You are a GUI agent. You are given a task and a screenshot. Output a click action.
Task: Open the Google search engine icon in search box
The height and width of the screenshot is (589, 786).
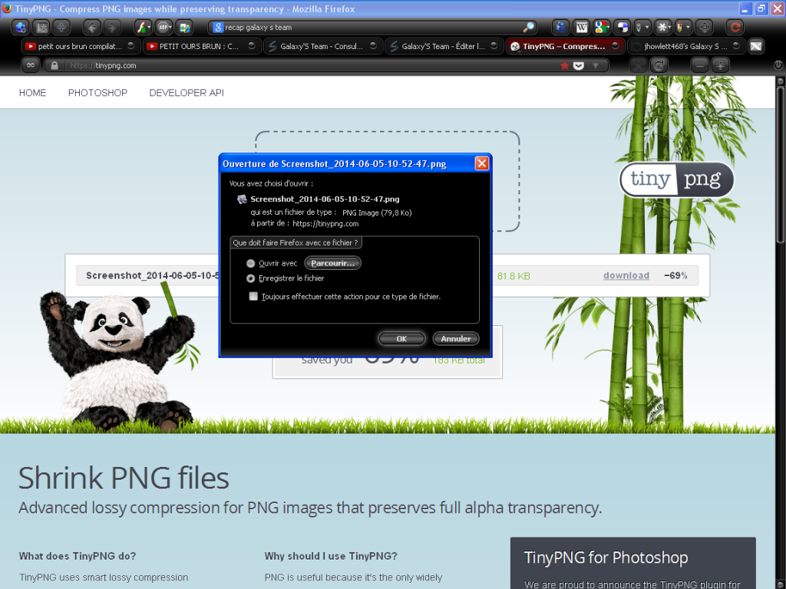click(217, 27)
